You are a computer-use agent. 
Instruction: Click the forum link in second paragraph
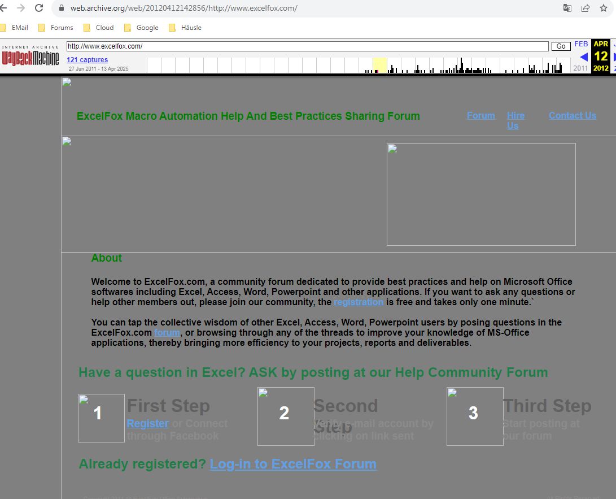pos(167,332)
